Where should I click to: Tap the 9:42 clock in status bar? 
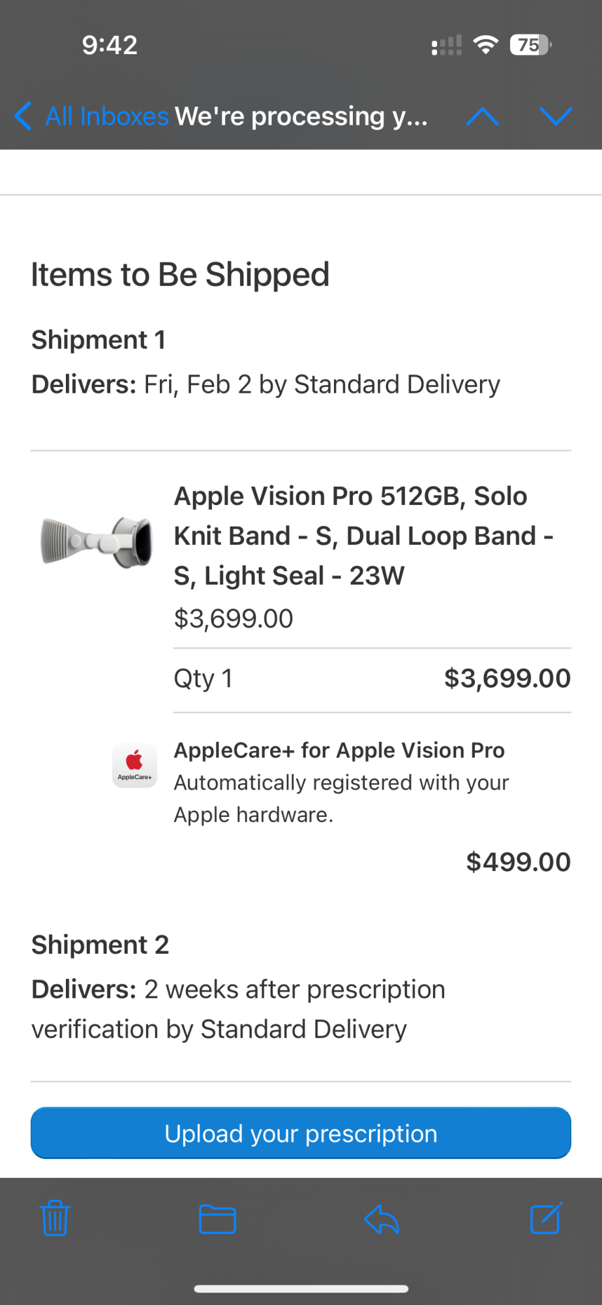coord(110,45)
